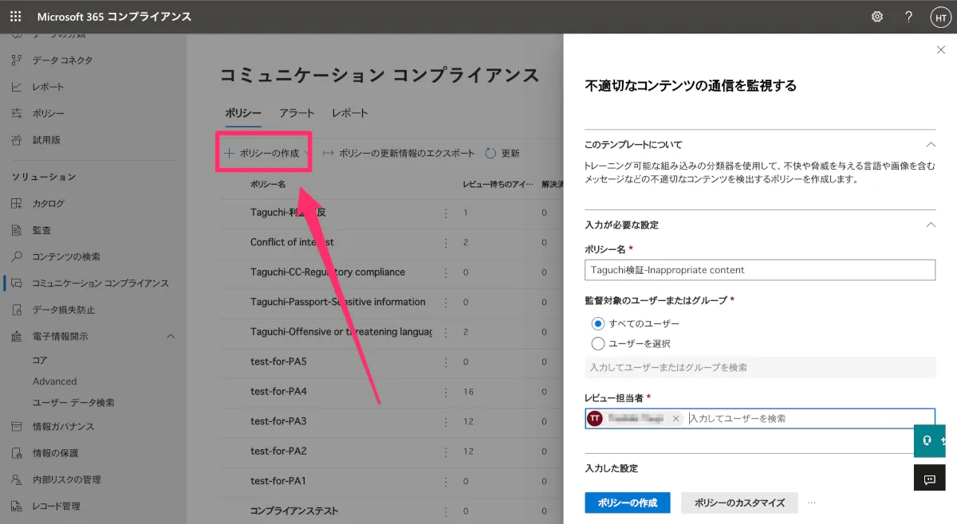This screenshot has width=957, height=524.
Task: Click the Data Loss Prevention sidebar icon
Action: point(17,310)
